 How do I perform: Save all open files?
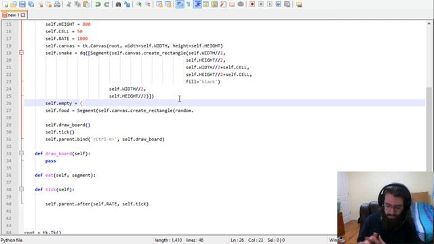pyautogui.click(x=31, y=4)
